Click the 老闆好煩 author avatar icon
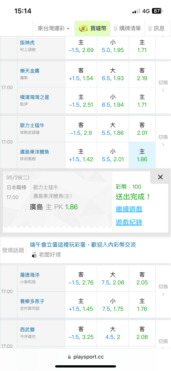 (x=34, y=255)
